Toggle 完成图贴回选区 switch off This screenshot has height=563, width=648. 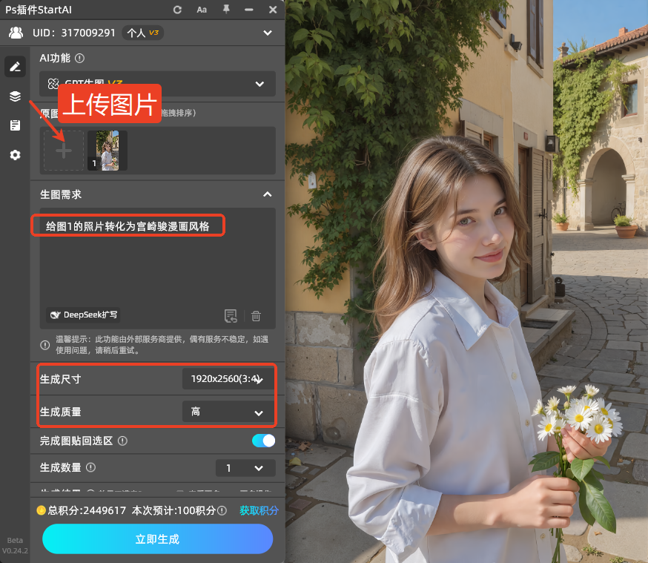263,441
